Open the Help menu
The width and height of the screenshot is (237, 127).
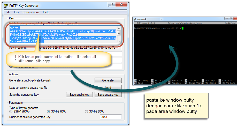[x=46, y=12]
